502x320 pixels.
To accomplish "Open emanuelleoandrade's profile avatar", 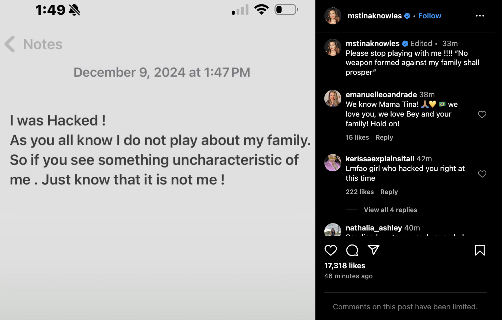I will point(333,99).
